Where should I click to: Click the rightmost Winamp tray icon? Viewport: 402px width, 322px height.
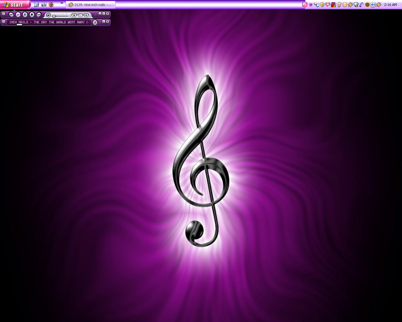point(379,5)
